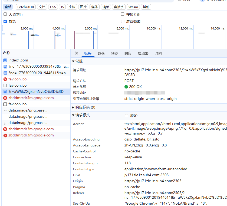
Task: Collapse the 请求标头 section
Action: pos(73,115)
